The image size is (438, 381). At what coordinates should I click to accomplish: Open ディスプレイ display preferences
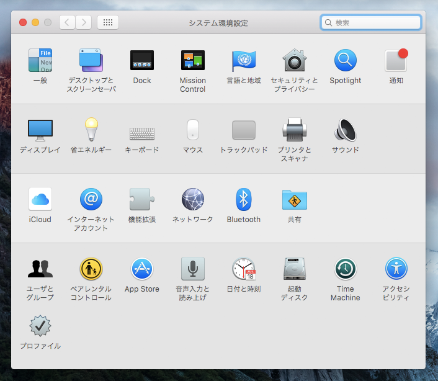pos(40,130)
